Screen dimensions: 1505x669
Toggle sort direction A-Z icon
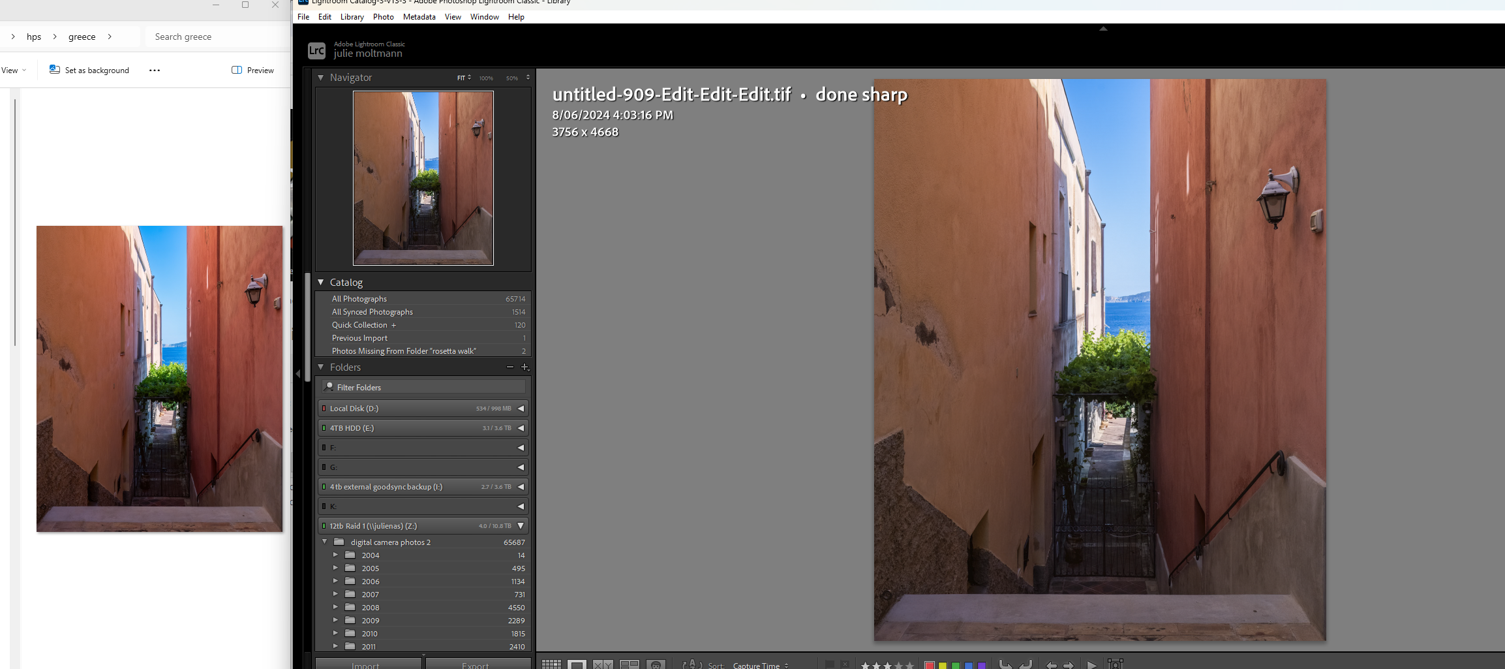pos(692,664)
